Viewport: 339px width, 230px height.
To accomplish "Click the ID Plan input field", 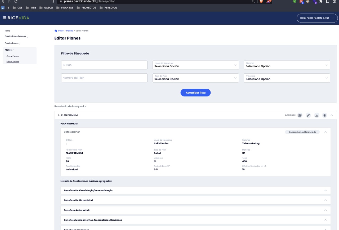I will click(x=104, y=65).
